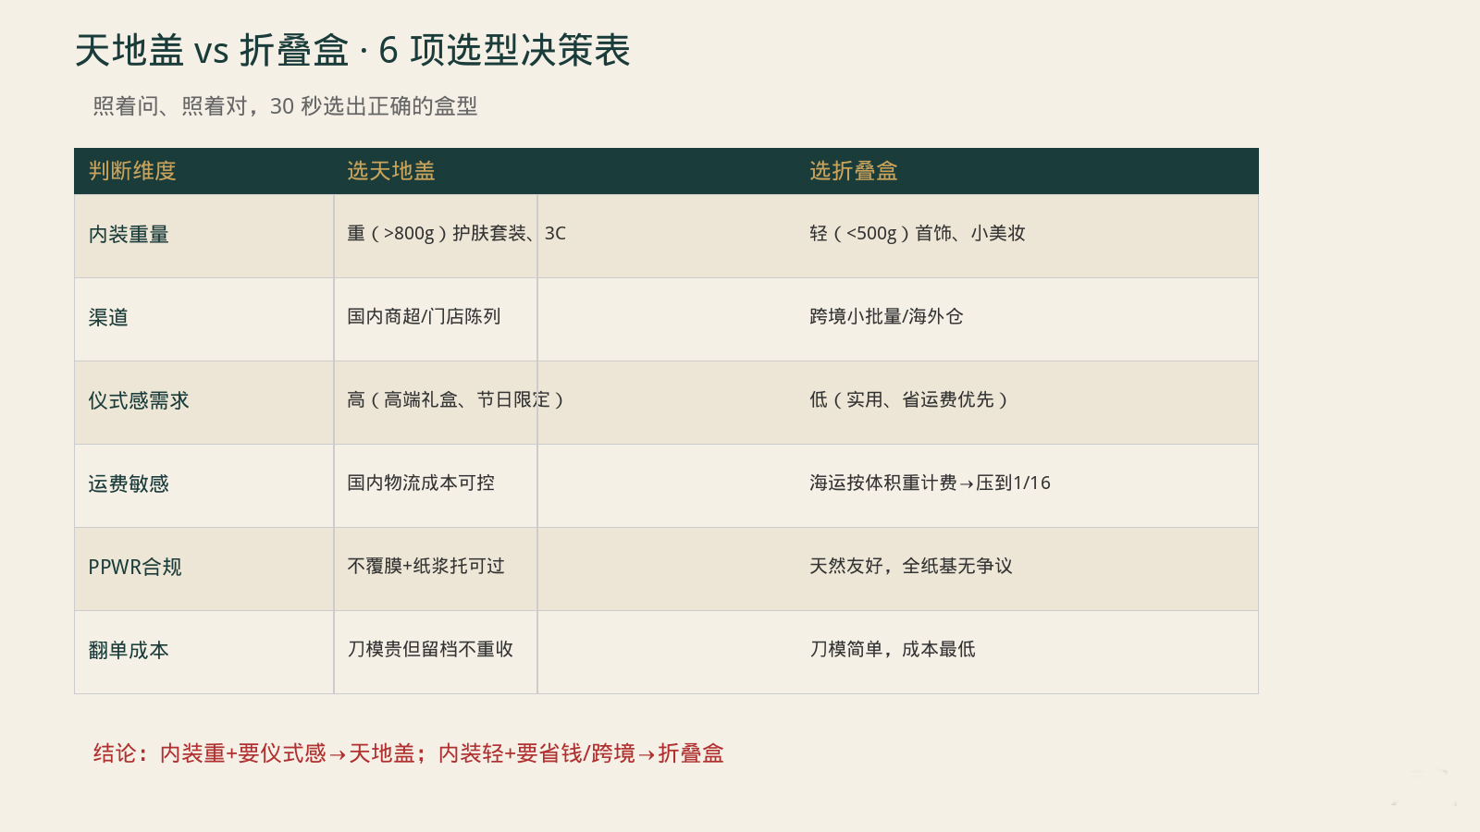Click the 内装重量 row label
1480x832 pixels.
(x=129, y=235)
